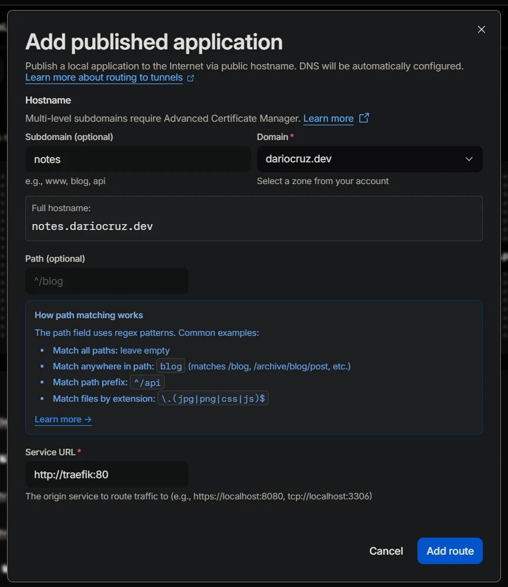Click the 'Path (optional)' label
This screenshot has width=508, height=587.
[x=55, y=259]
